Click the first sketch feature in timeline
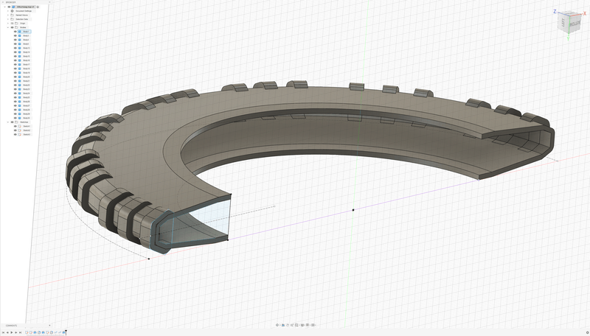The image size is (590, 336). 27,332
